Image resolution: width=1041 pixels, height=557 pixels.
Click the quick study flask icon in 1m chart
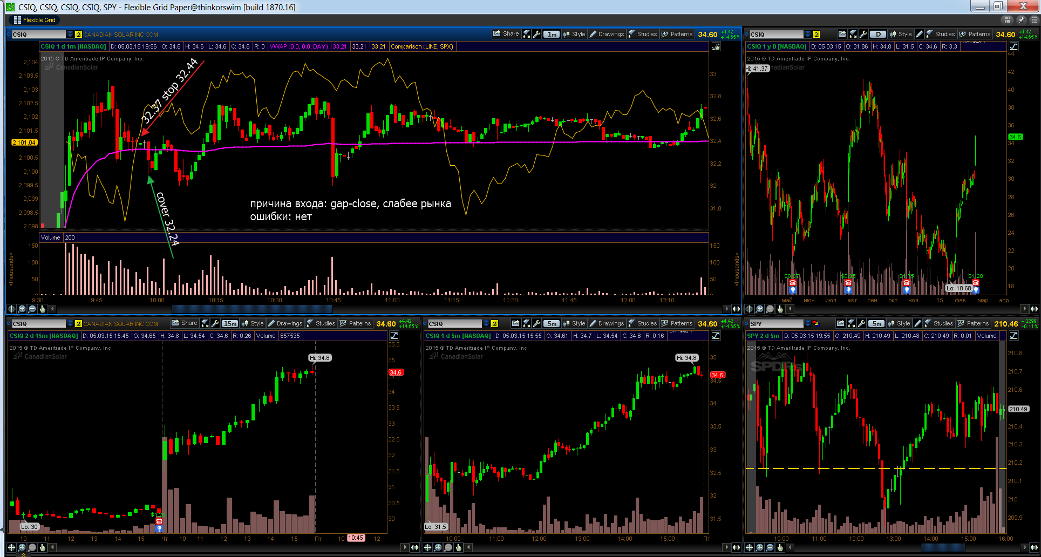pos(527,34)
